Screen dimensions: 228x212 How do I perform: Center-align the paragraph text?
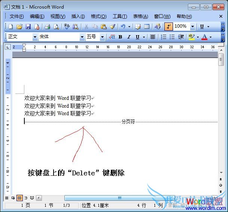coord(153,37)
